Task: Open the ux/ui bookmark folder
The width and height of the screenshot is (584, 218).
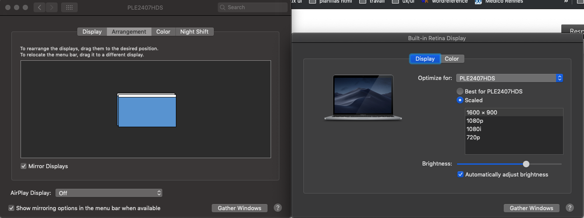Action: point(403,2)
